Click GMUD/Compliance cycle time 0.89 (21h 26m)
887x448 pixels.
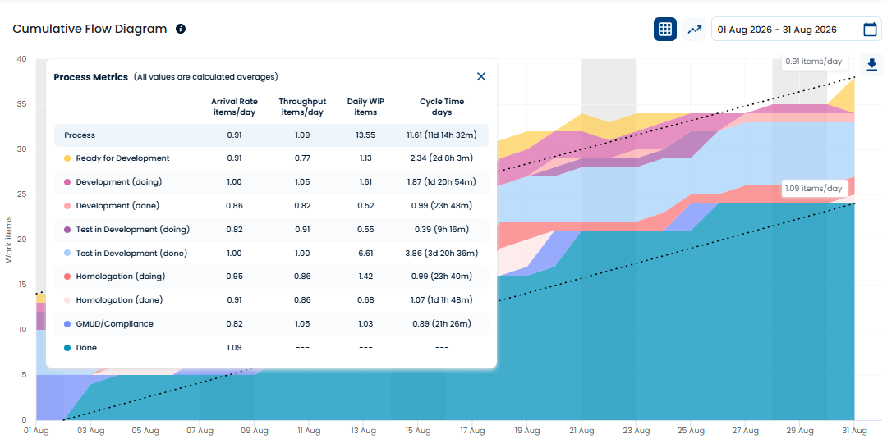pyautogui.click(x=442, y=324)
